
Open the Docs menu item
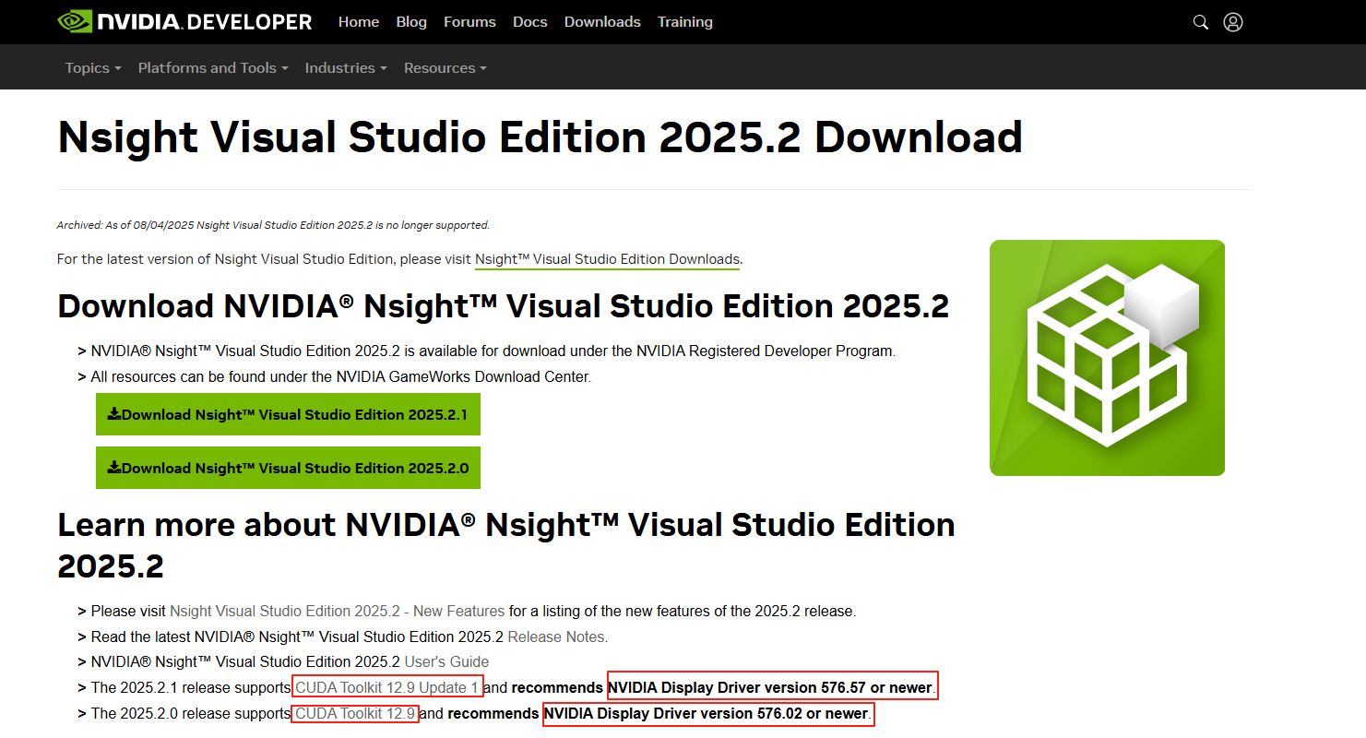[x=530, y=22]
